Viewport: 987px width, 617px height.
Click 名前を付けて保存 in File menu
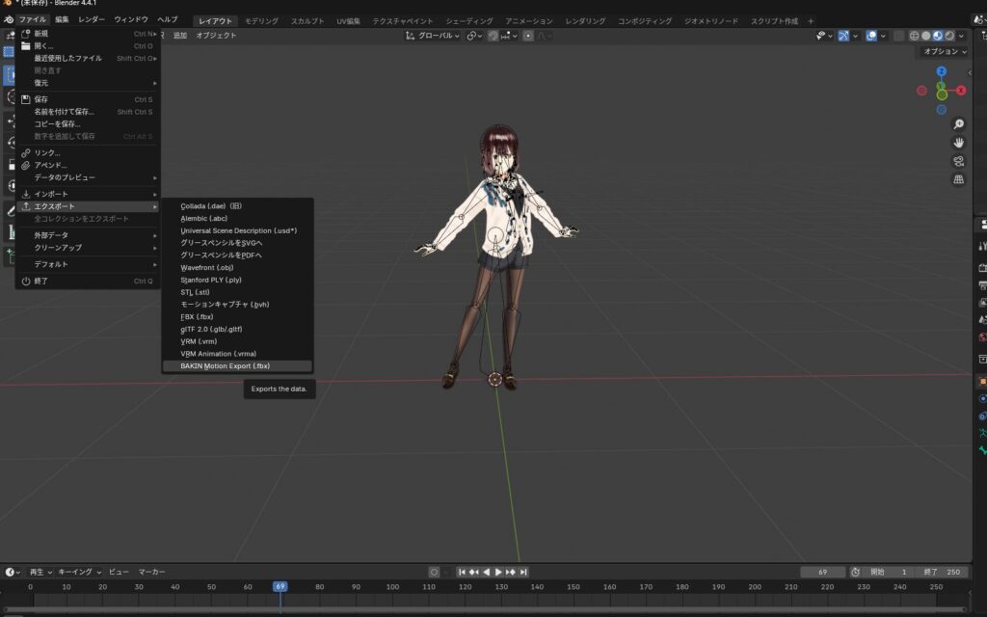click(64, 112)
